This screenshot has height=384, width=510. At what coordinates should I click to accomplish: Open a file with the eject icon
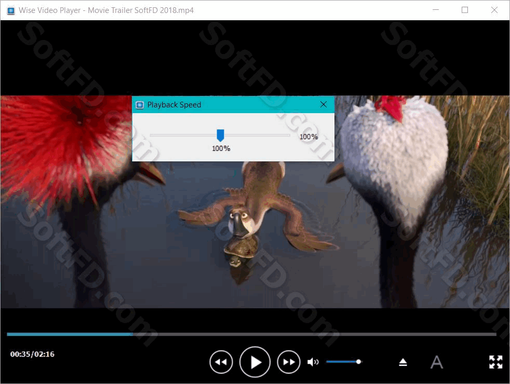pos(403,362)
